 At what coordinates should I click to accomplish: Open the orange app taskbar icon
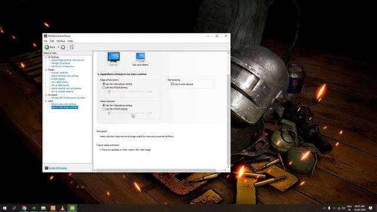coord(53,208)
